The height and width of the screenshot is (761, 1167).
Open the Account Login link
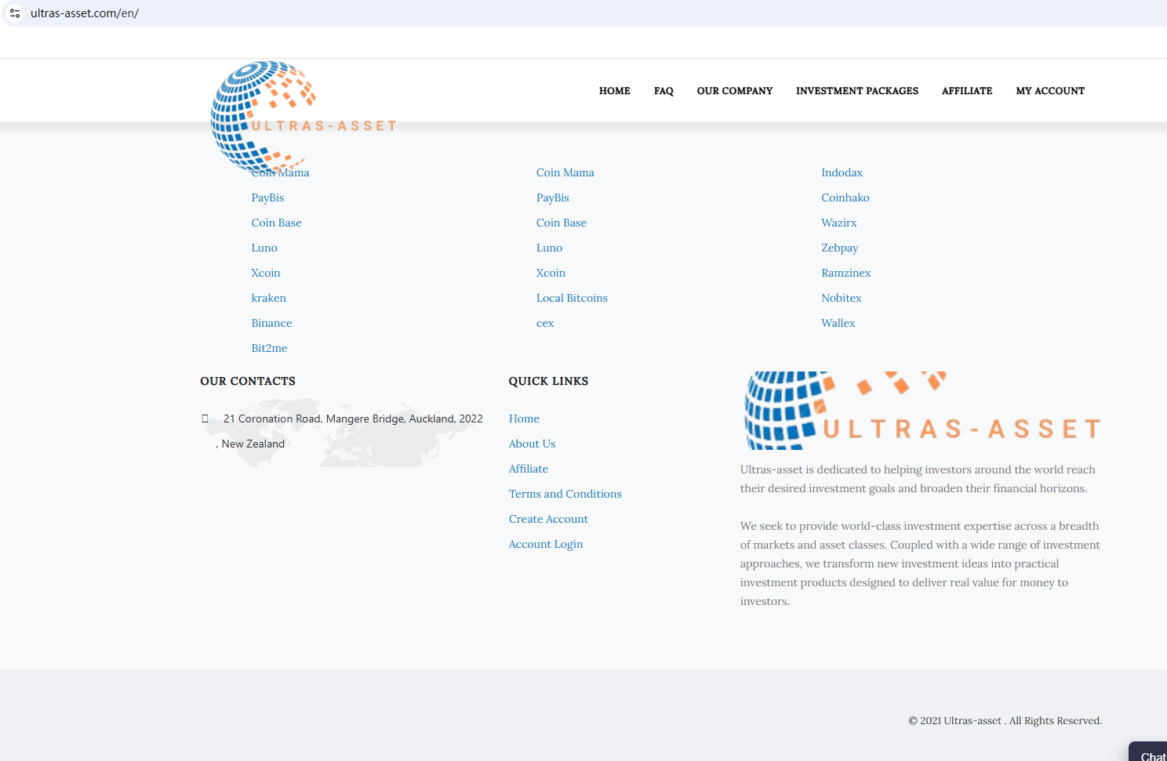point(546,544)
